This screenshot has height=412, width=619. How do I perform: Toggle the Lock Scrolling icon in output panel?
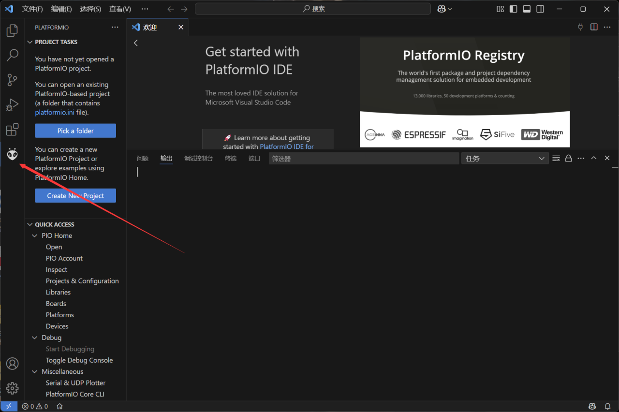tap(568, 158)
